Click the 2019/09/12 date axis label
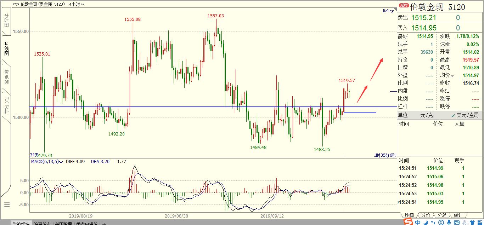This screenshot has height=225, width=484. 272,215
